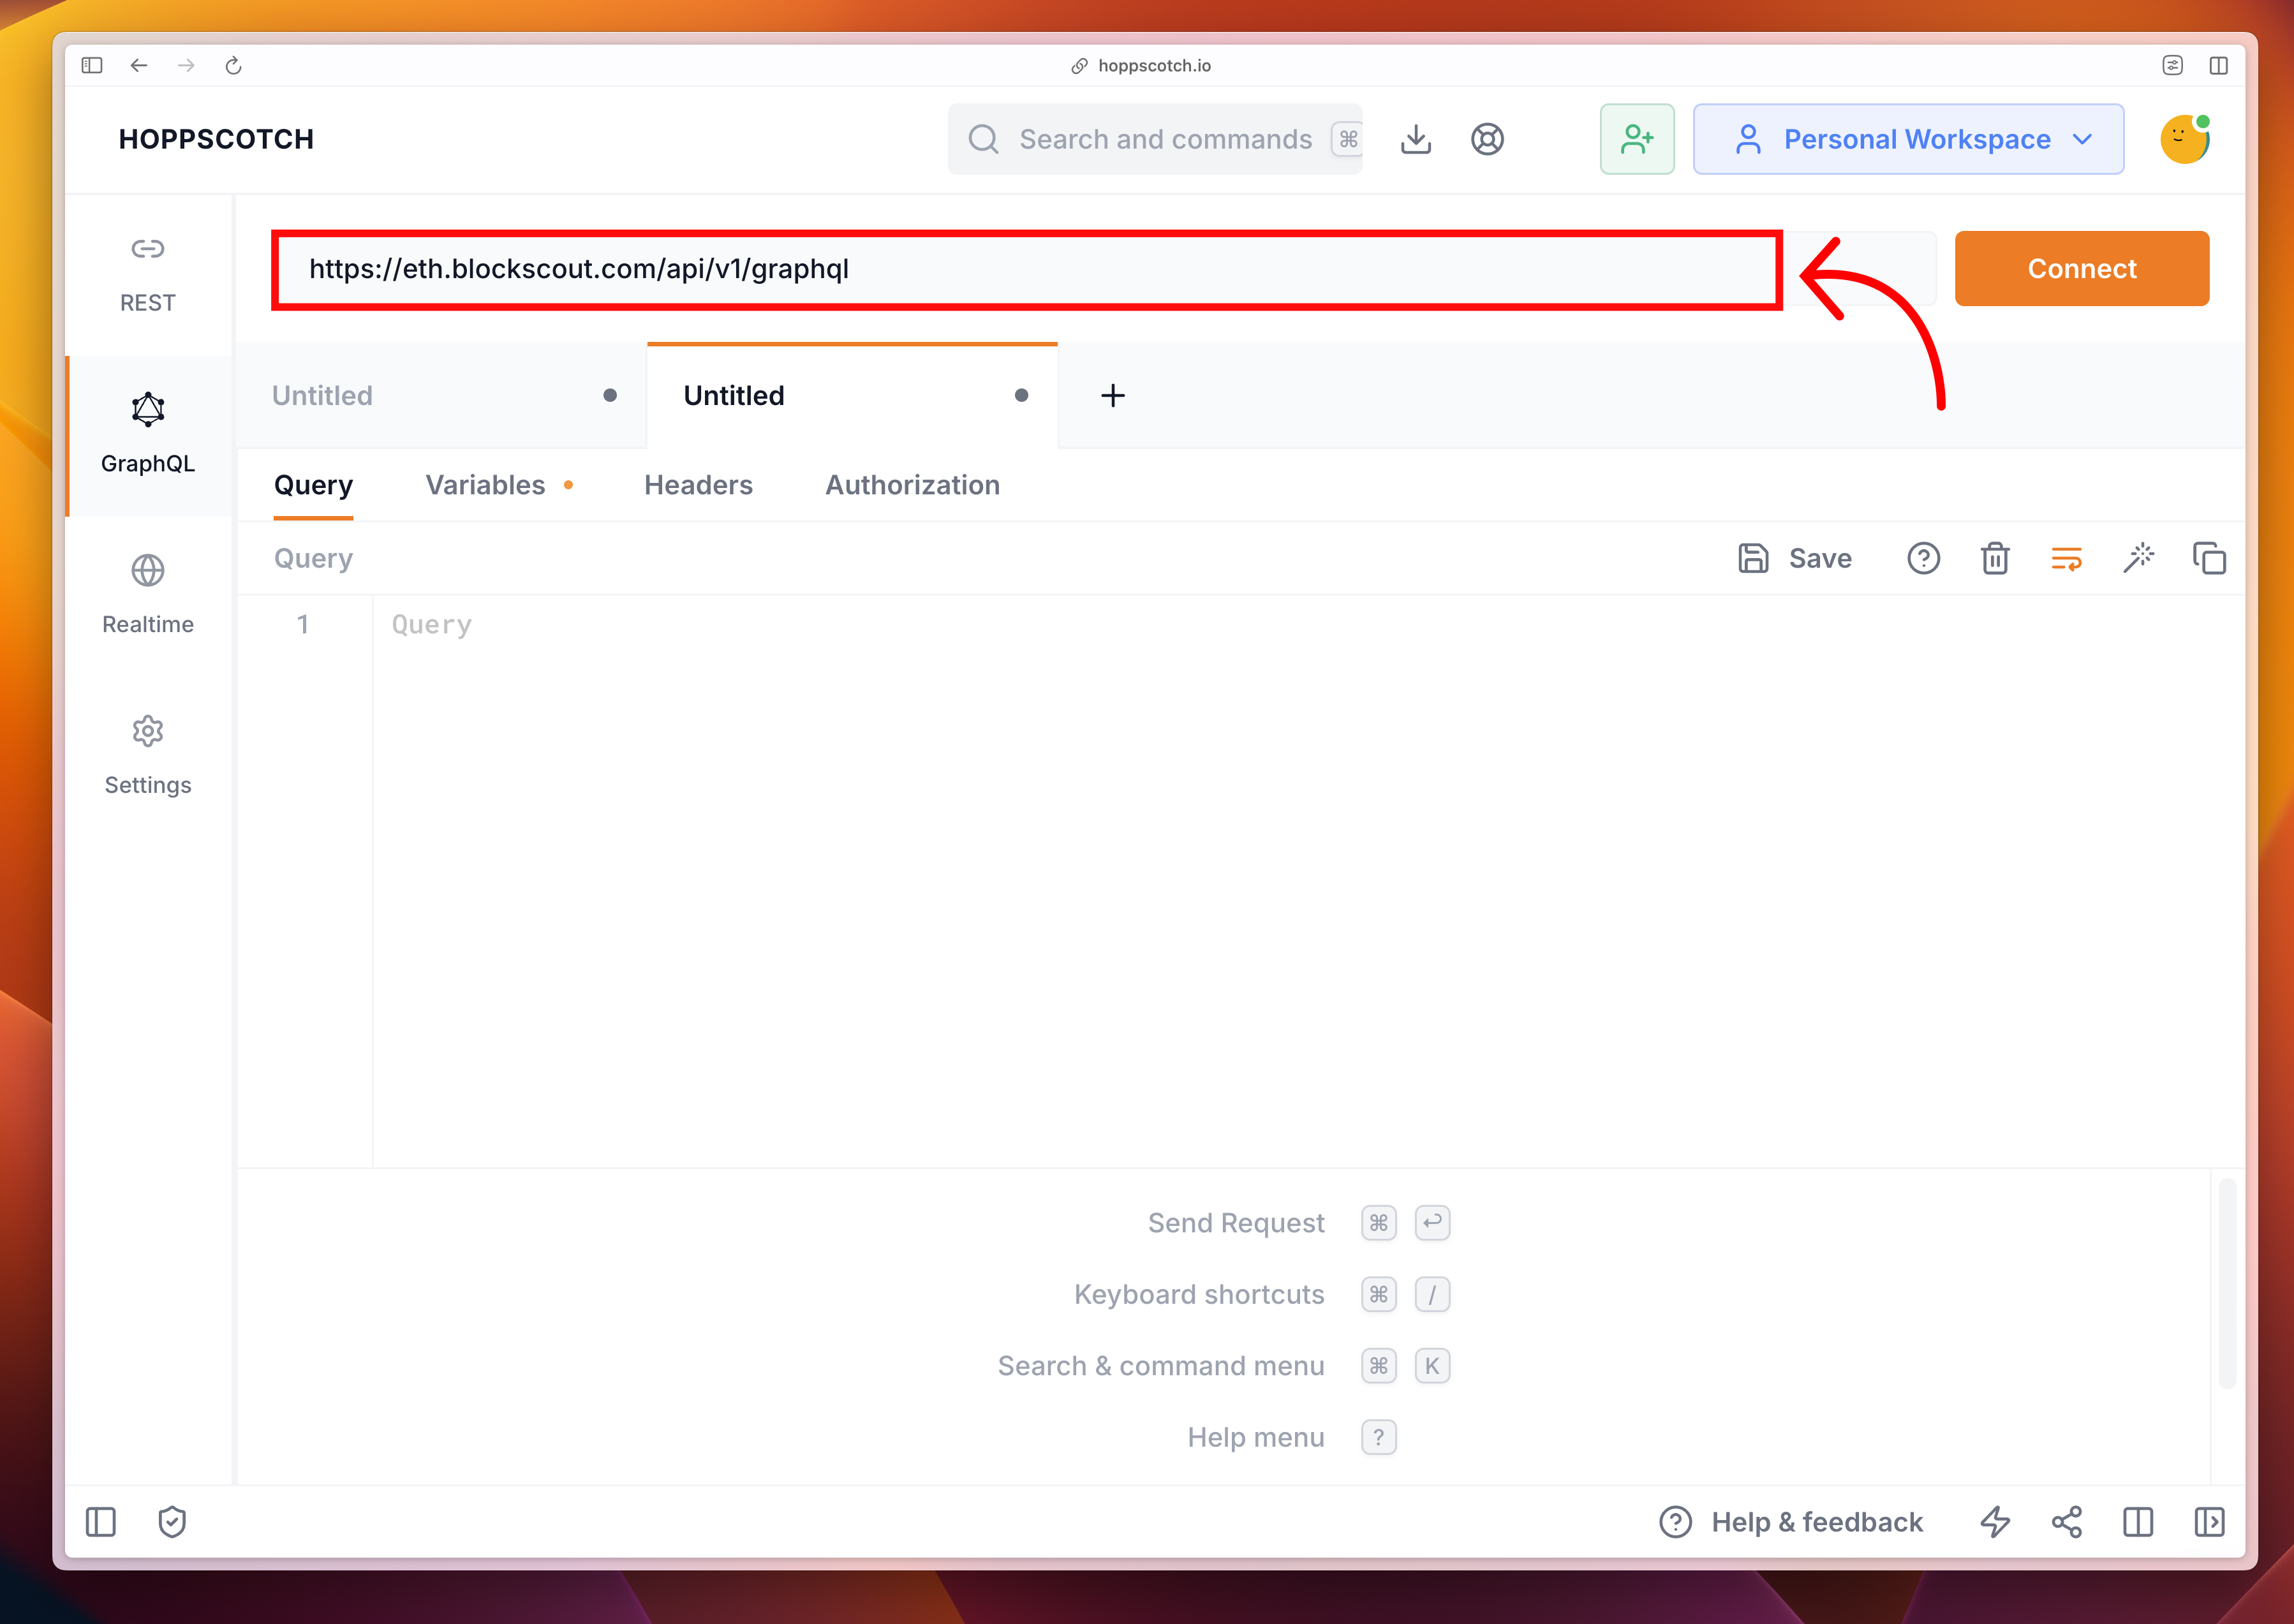This screenshot has height=1624, width=2294.
Task: Open browser page settings icon top right
Action: click(x=2172, y=65)
